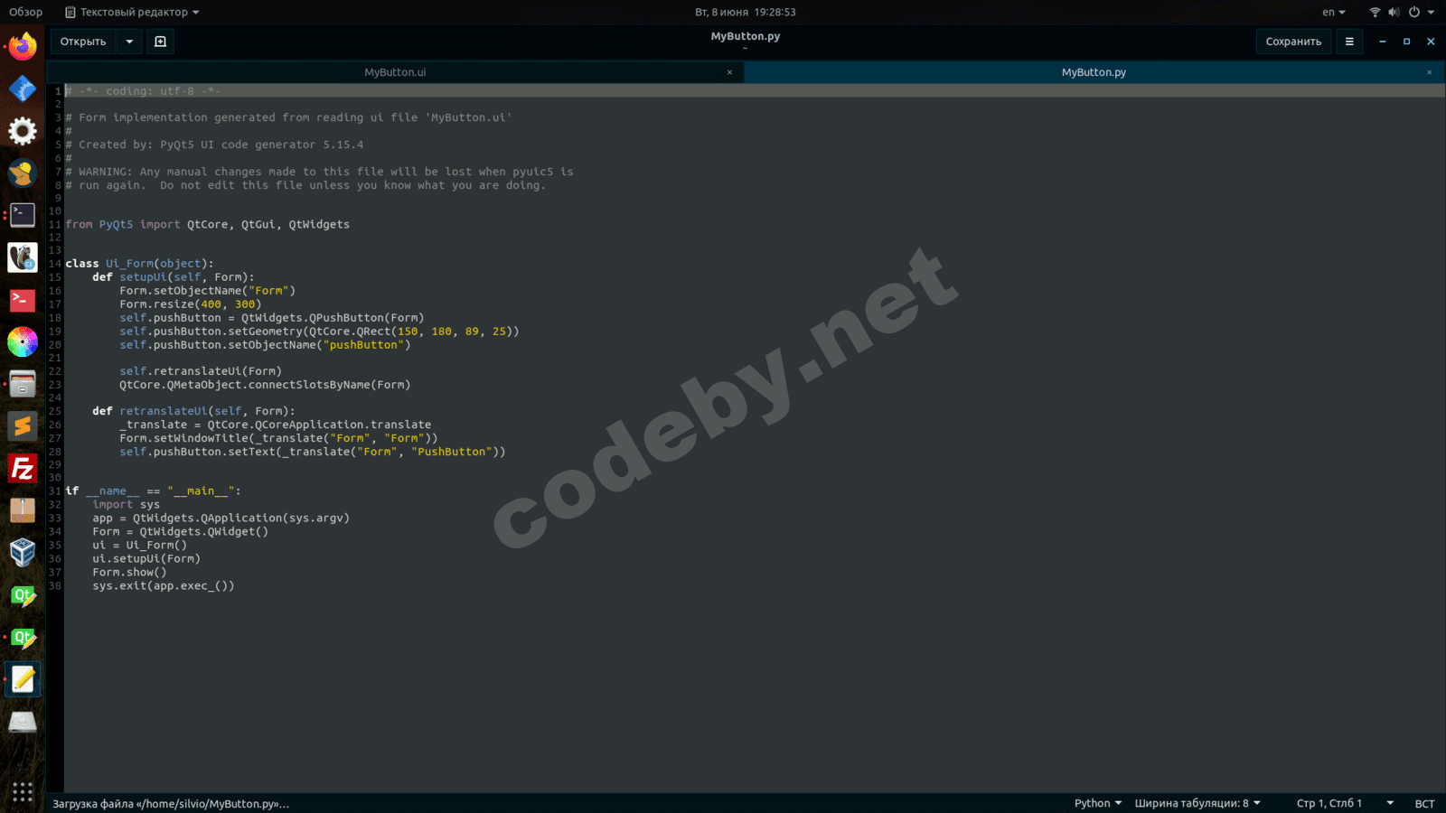Viewport: 1446px width, 813px height.
Task: Open the Обзор activities overview
Action: (26, 13)
